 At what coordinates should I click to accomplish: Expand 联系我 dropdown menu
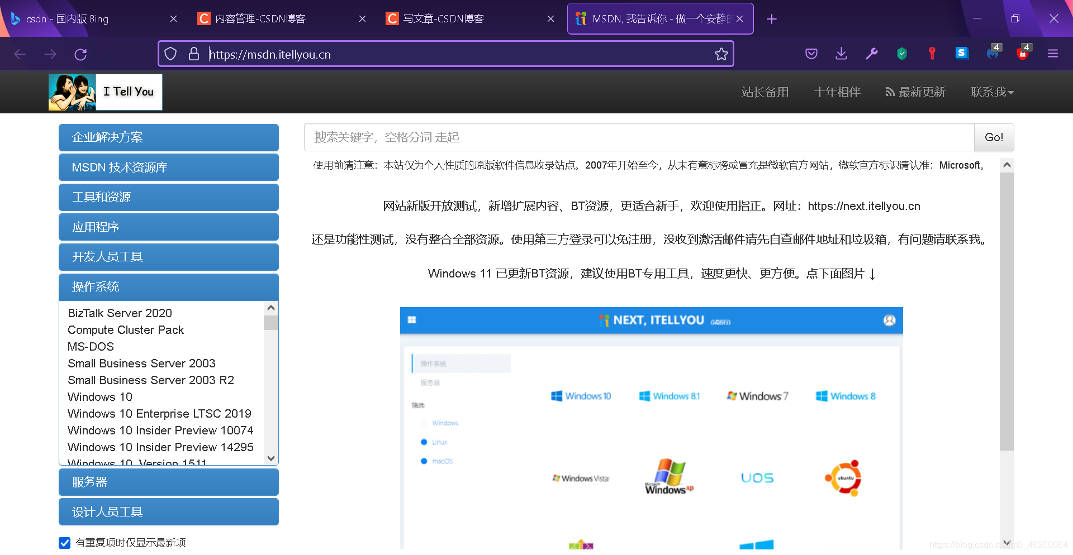992,92
